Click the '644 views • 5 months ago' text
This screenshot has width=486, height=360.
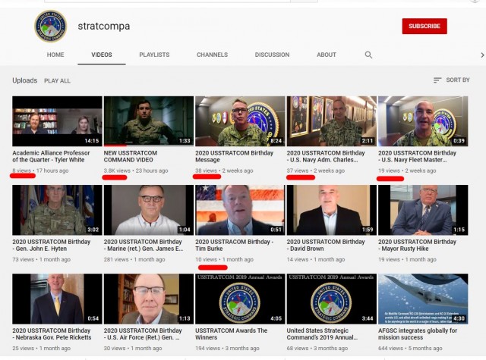[410, 348]
